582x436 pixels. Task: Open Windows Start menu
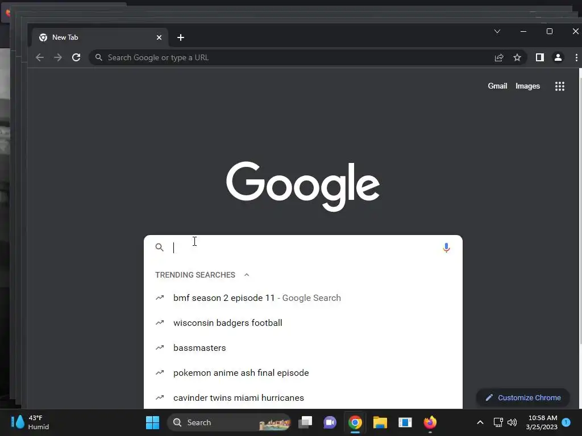click(152, 422)
